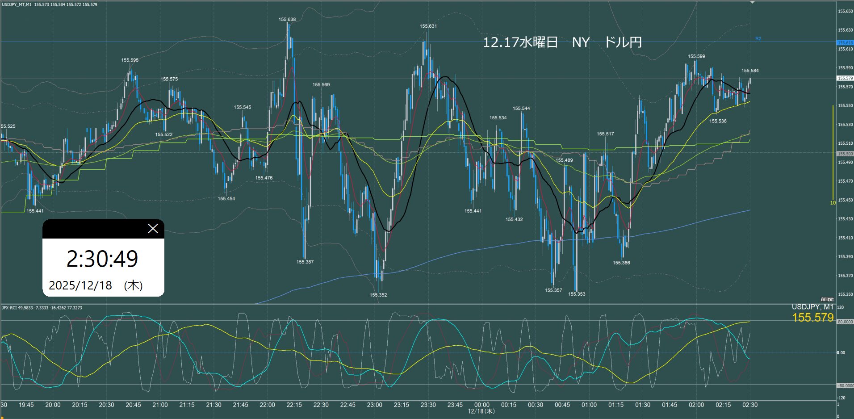Click the 12/18(木) date marker on time axis
Image resolution: width=854 pixels, height=419 pixels.
point(481,411)
